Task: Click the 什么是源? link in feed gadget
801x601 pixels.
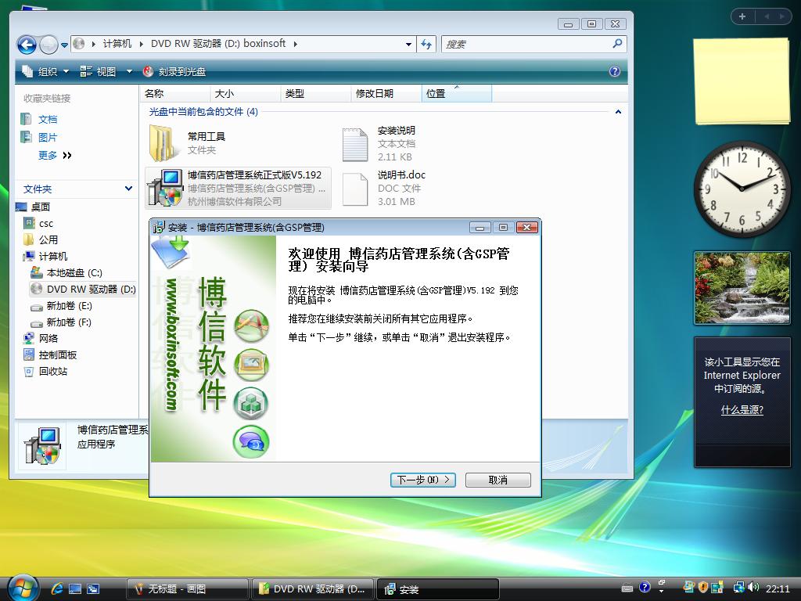Action: pos(742,410)
